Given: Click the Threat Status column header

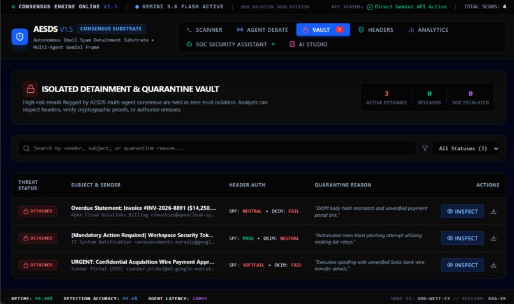Looking at the screenshot, I should coord(28,185).
